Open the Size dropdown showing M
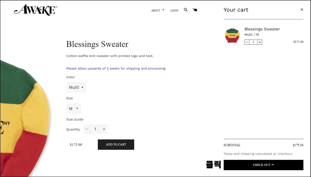The image size is (311, 177). [74, 109]
